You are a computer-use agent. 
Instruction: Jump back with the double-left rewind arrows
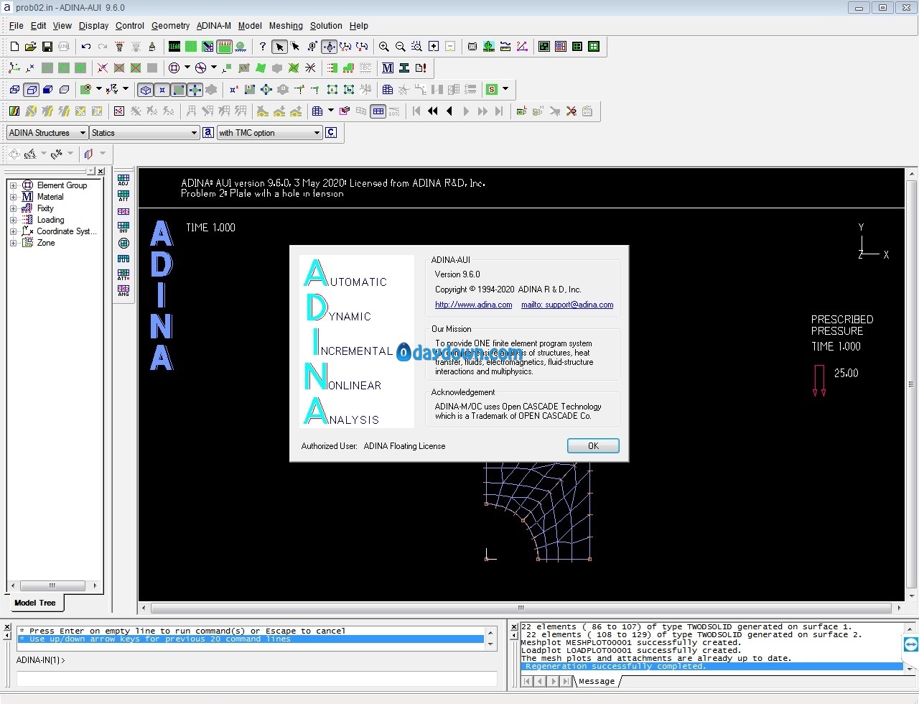[x=433, y=111]
